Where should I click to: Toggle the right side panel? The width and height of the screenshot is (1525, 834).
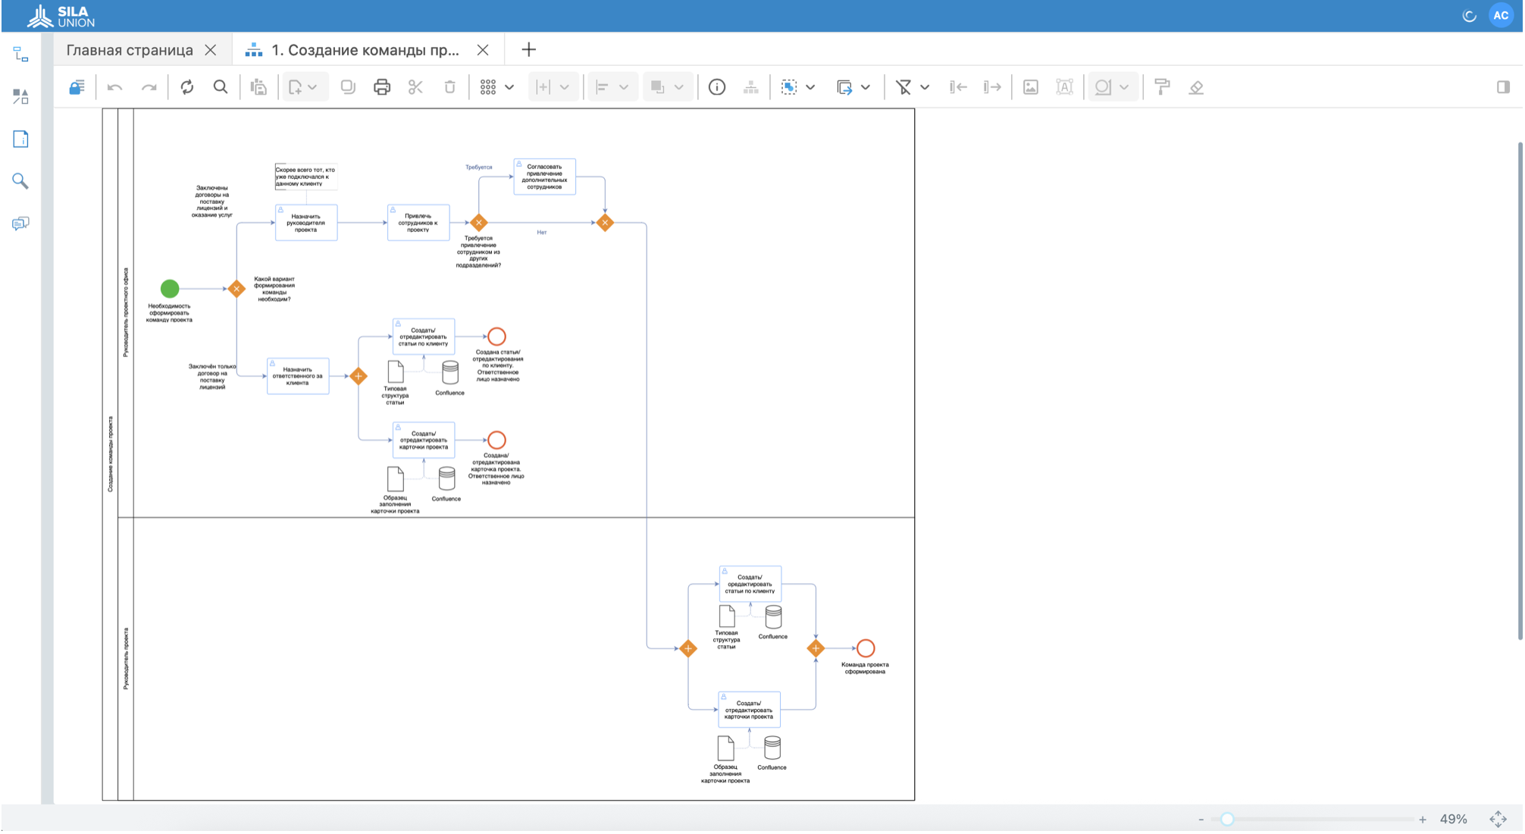[1503, 86]
